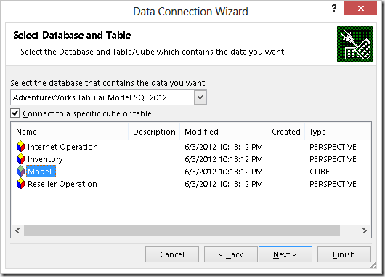This screenshot has height=277, width=385.
Task: Sort by the Type column header
Action: tap(338, 132)
